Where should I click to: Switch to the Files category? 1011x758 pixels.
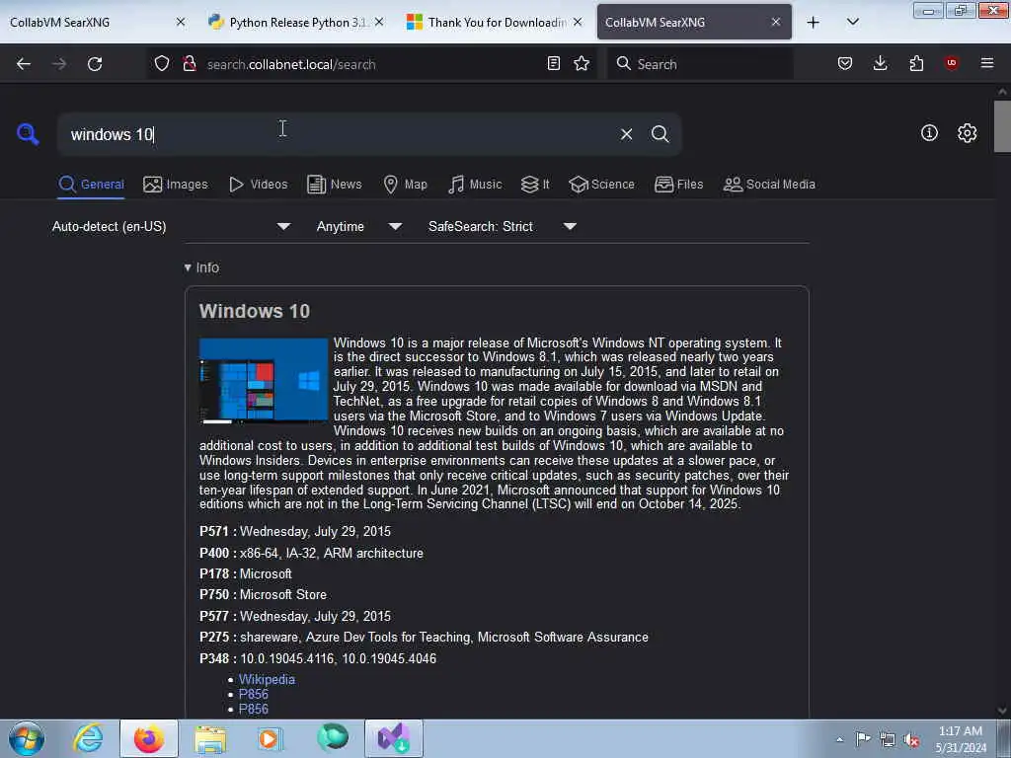click(x=678, y=185)
